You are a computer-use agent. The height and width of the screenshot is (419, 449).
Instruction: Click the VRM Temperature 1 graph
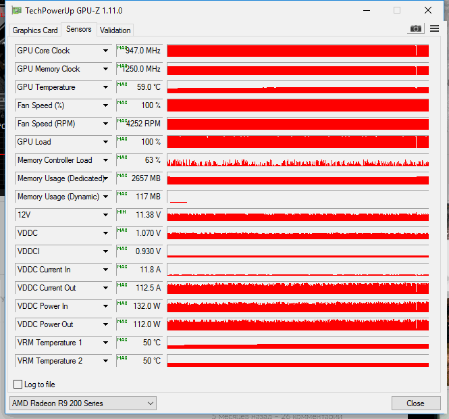click(298, 343)
